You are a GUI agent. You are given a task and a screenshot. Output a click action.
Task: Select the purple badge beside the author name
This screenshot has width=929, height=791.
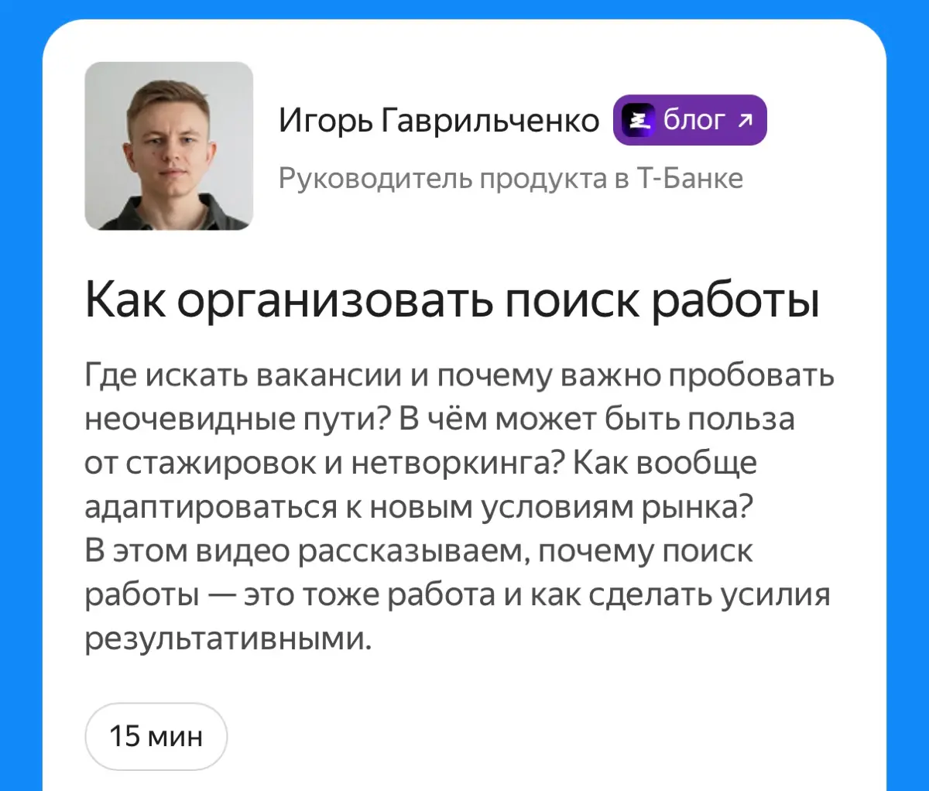pyautogui.click(x=689, y=120)
